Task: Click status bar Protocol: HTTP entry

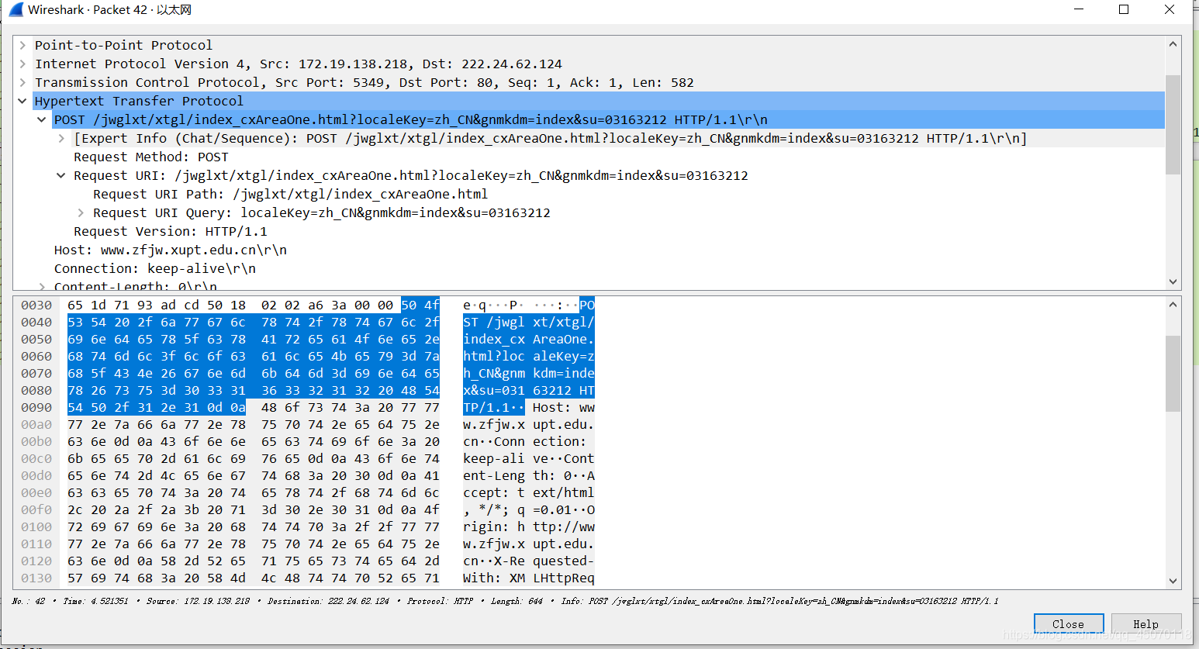Action: point(440,601)
